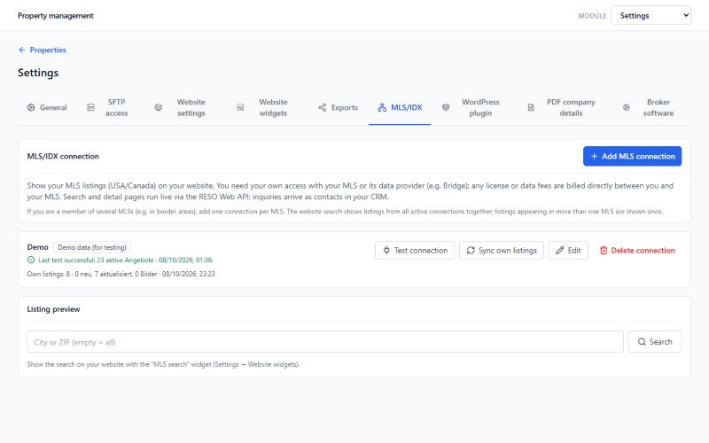Run the listing preview Search
This screenshot has width=709, height=443.
pyautogui.click(x=655, y=342)
